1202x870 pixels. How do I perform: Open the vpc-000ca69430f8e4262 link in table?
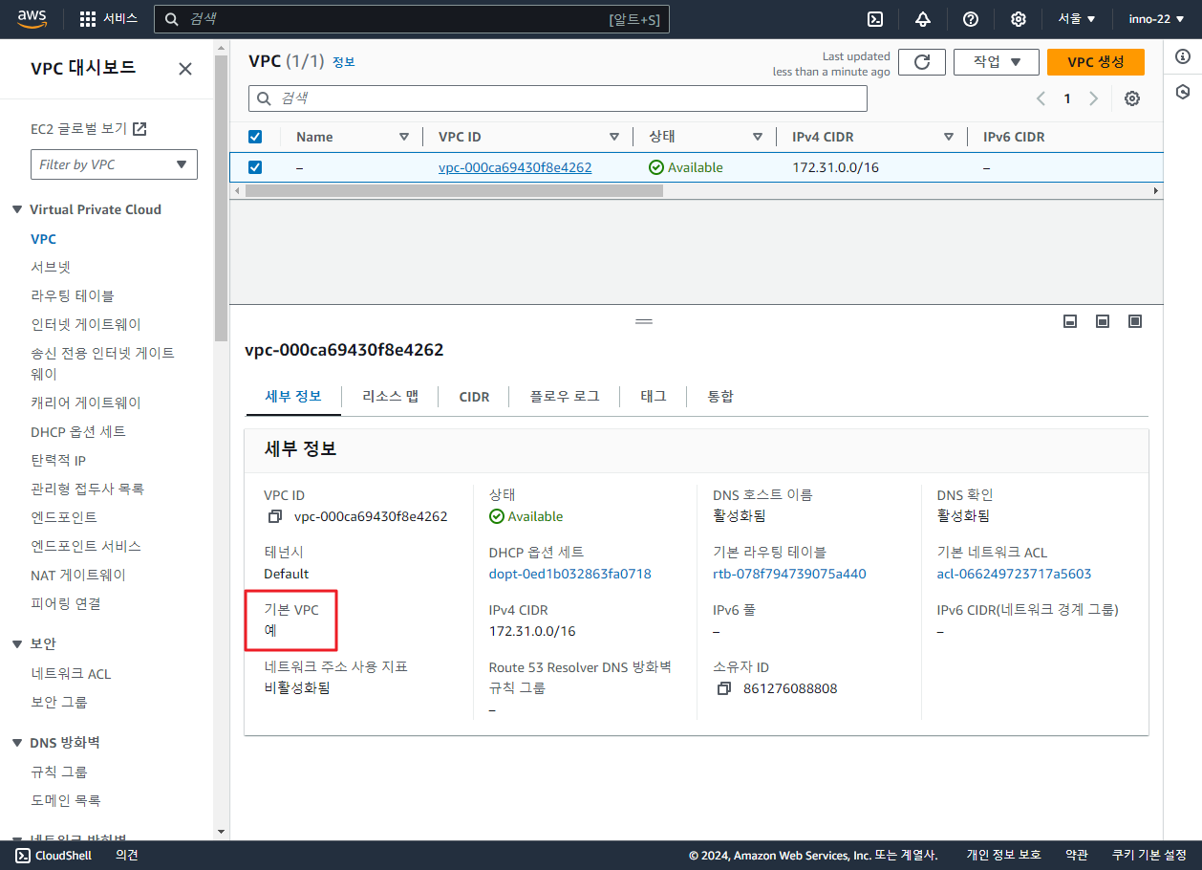[x=515, y=167]
